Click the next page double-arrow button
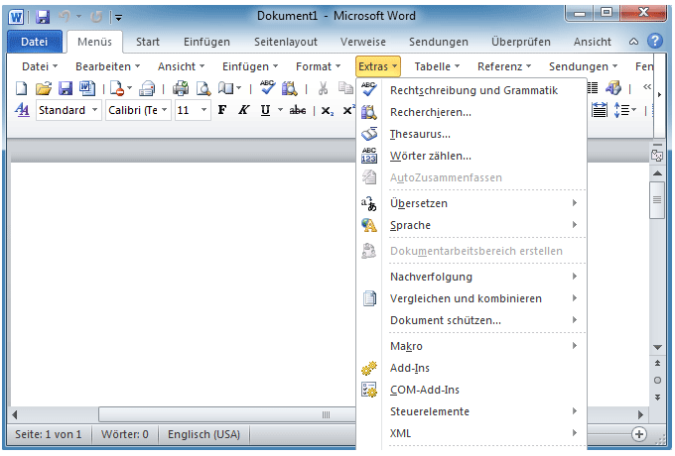The width and height of the screenshot is (675, 456). tap(657, 398)
